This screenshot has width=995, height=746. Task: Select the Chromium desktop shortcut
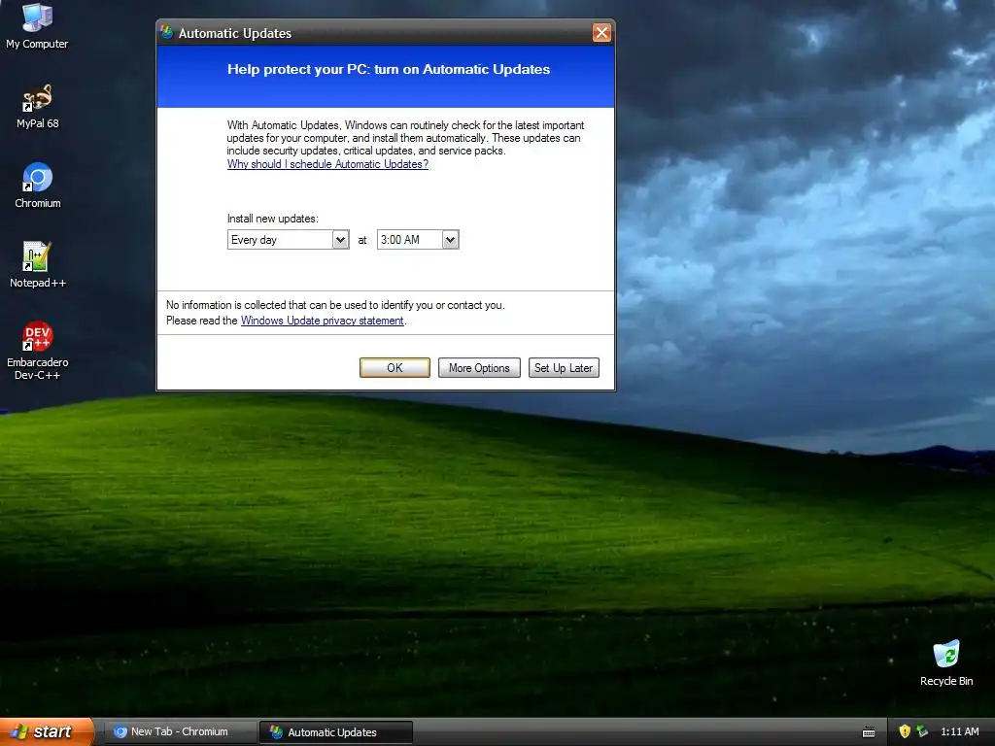pyautogui.click(x=38, y=186)
